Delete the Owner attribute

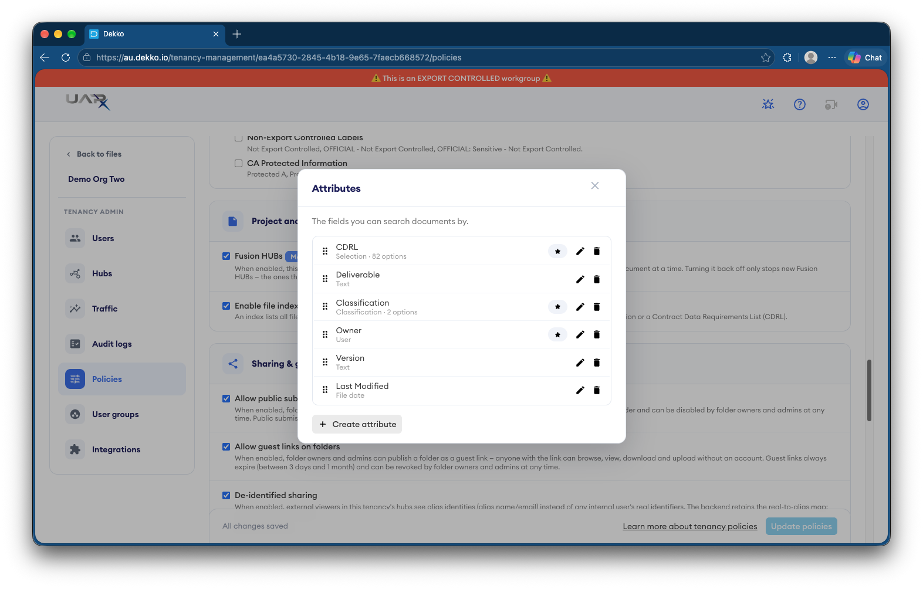pos(597,334)
